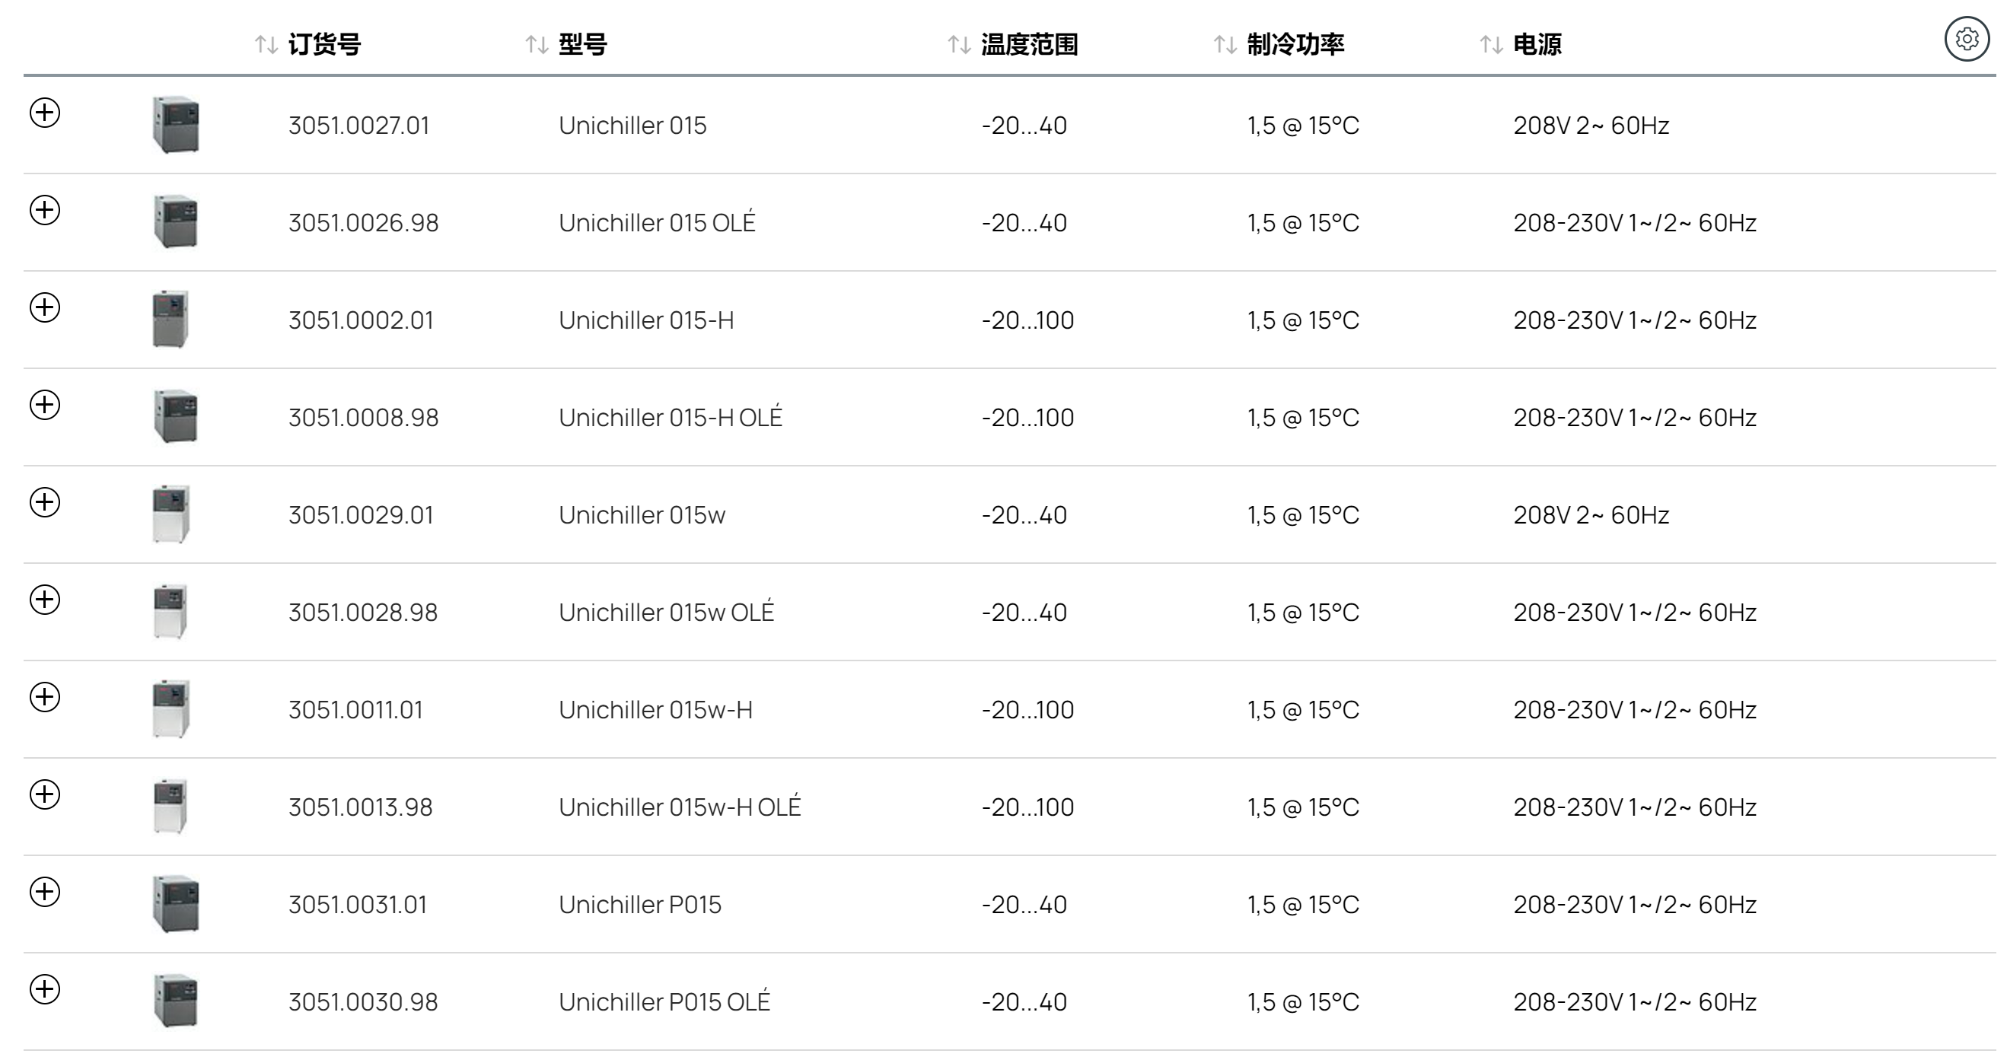This screenshot has width=2007, height=1060.
Task: Click the 订货号 column header
Action: (x=324, y=44)
